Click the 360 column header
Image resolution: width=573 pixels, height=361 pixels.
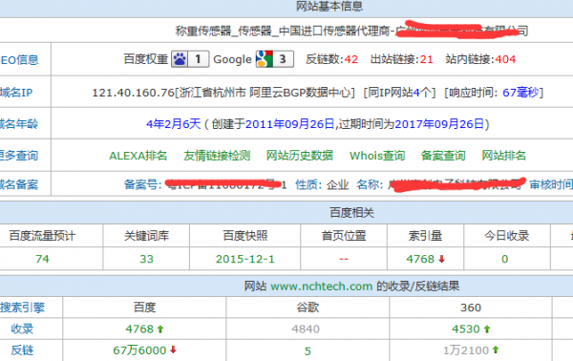coord(471,308)
